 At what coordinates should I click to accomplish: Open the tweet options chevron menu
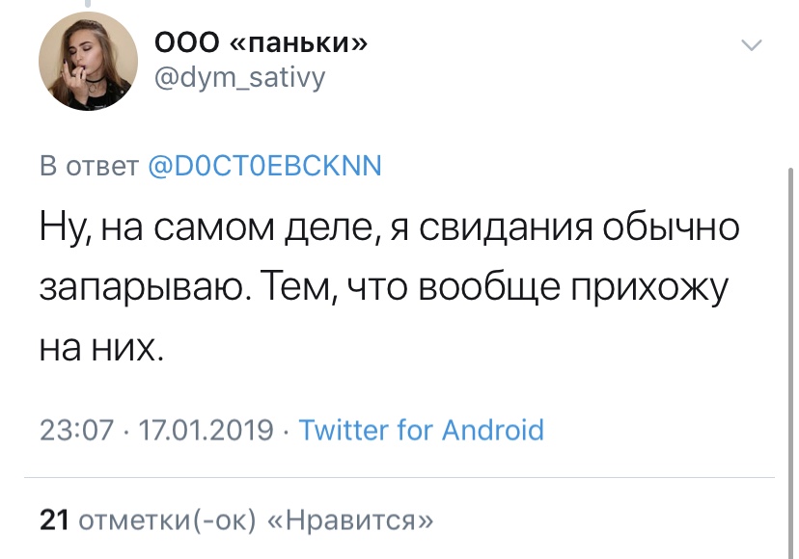click(751, 44)
